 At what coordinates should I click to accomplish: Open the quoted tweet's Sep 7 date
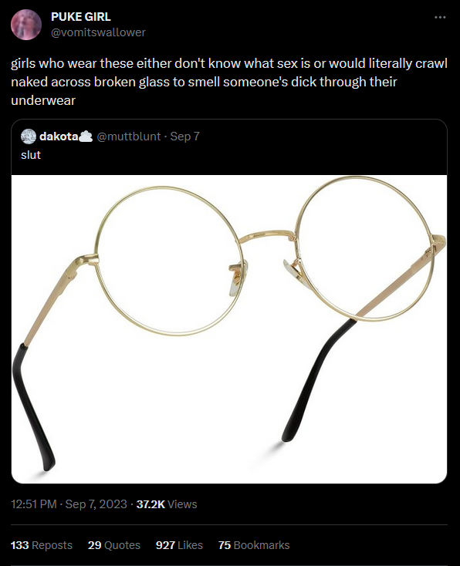[184, 136]
